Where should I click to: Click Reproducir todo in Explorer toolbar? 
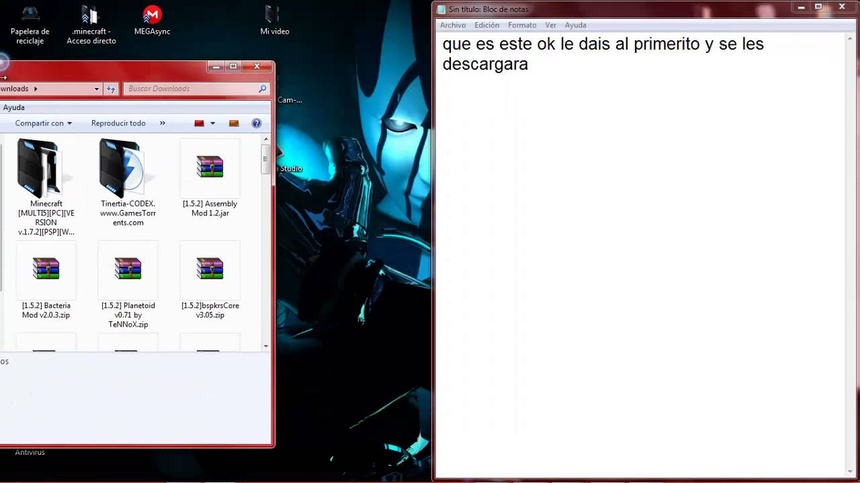pos(118,123)
